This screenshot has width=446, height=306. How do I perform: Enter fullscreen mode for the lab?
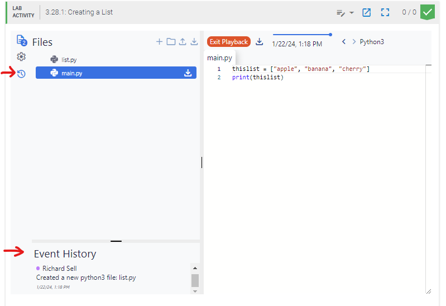point(385,12)
